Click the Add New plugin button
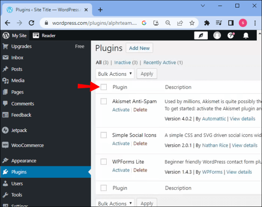This screenshot has height=207, width=262. (139, 48)
